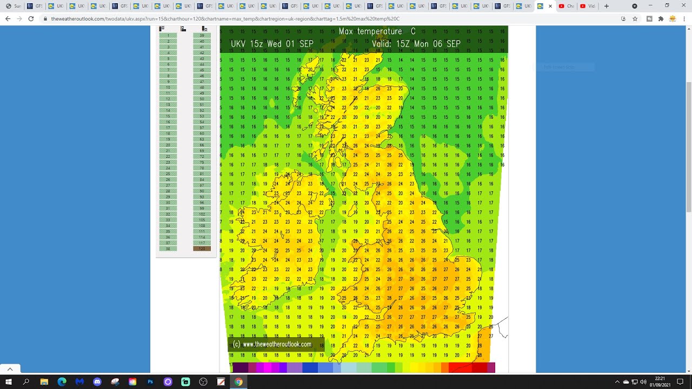Close the active weather chart tab

[550, 6]
